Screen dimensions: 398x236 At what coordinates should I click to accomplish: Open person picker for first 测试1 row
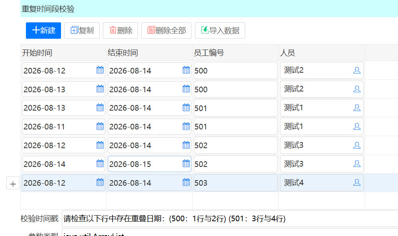(x=357, y=108)
